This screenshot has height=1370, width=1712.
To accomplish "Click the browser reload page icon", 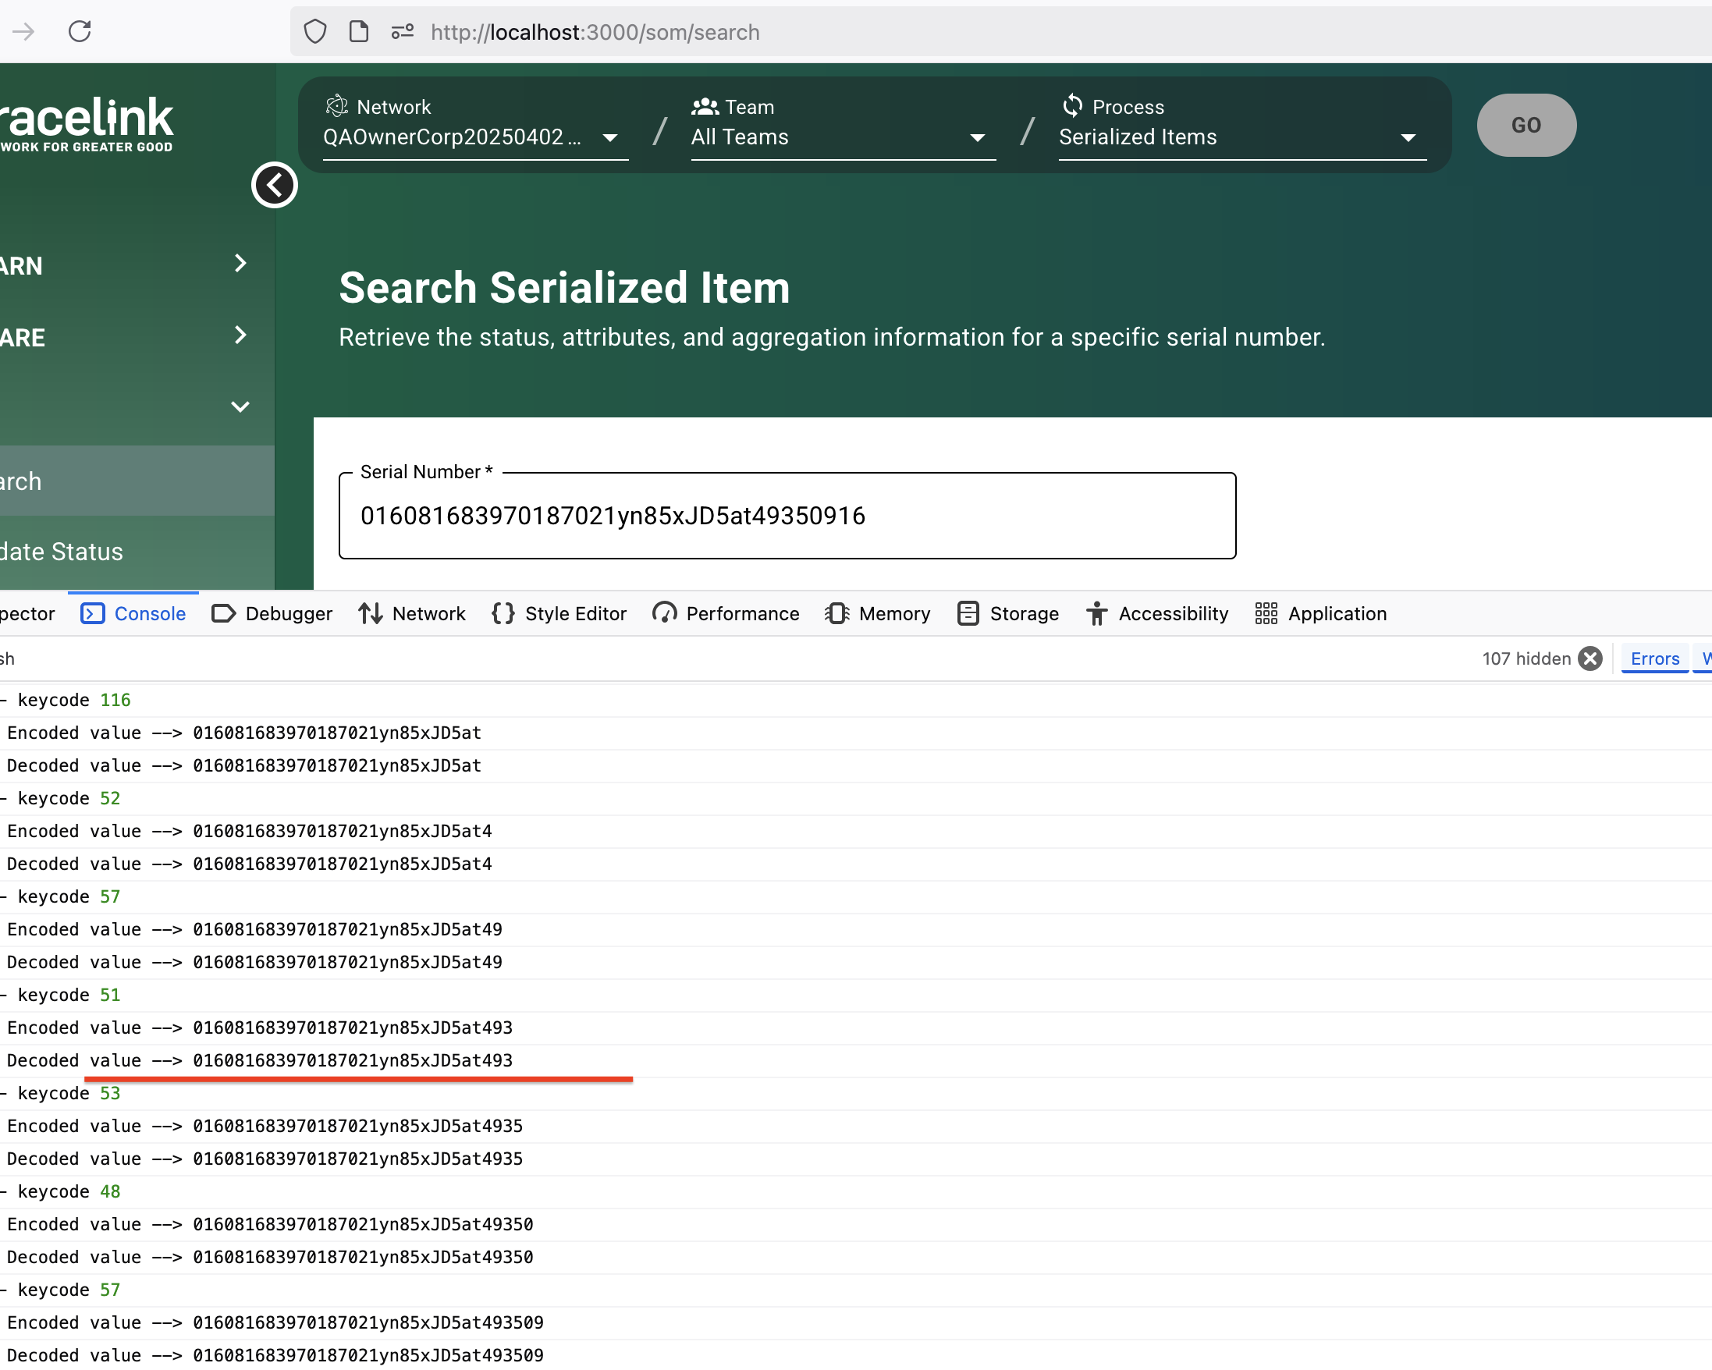I will click(80, 32).
